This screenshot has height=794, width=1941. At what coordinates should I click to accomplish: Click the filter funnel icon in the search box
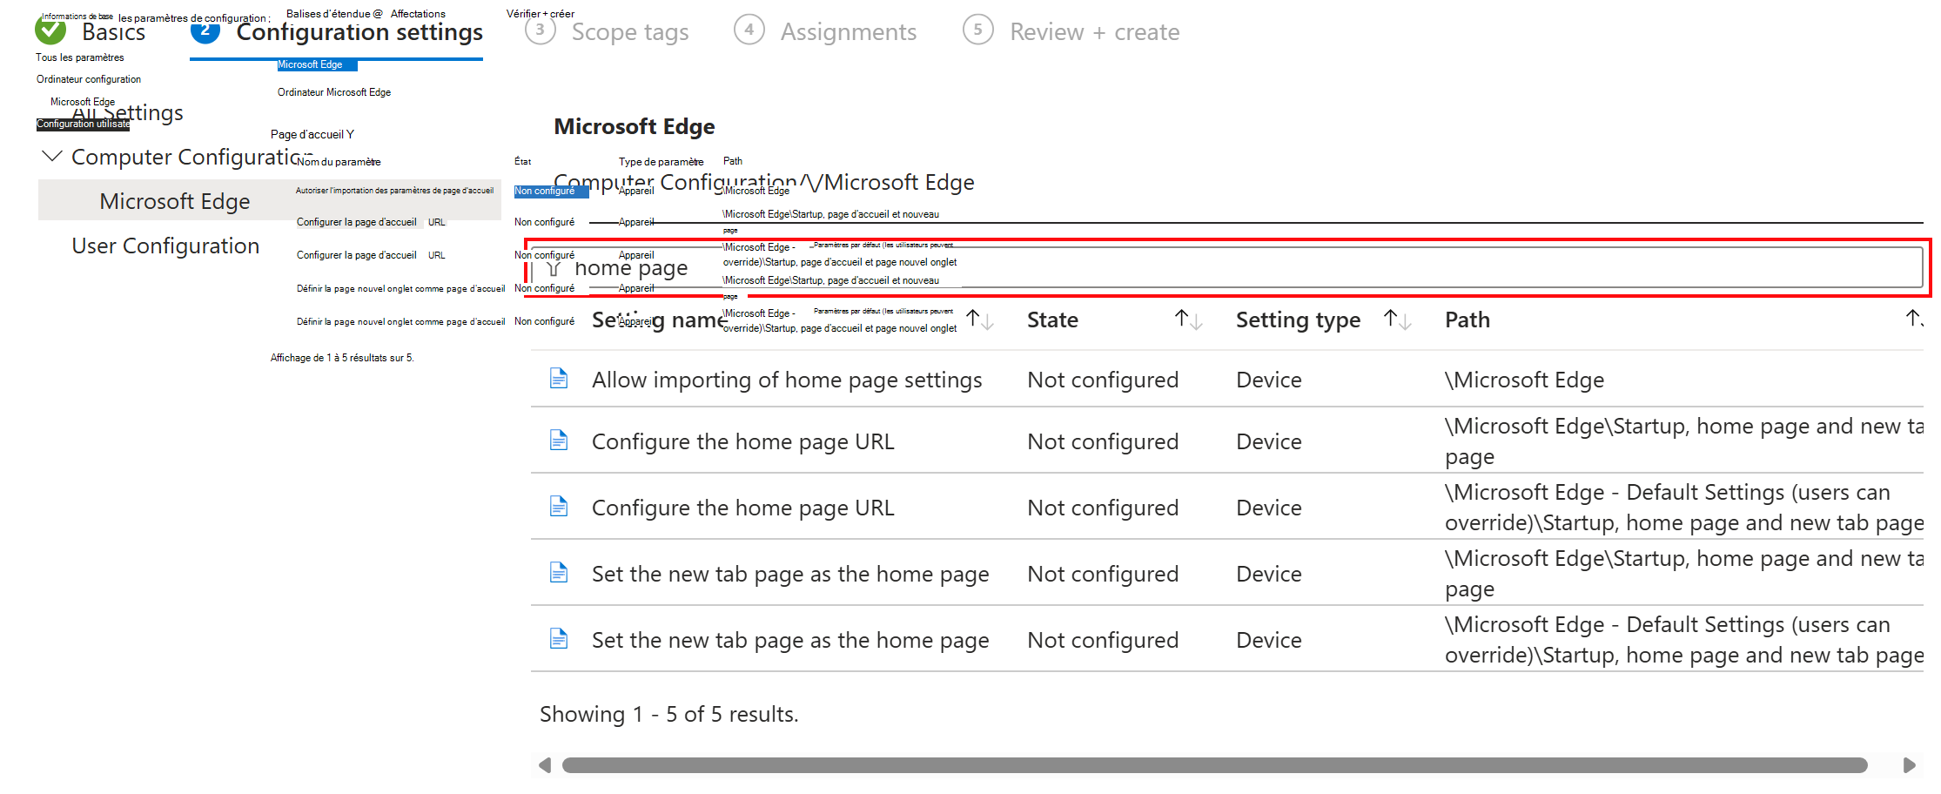pyautogui.click(x=554, y=268)
